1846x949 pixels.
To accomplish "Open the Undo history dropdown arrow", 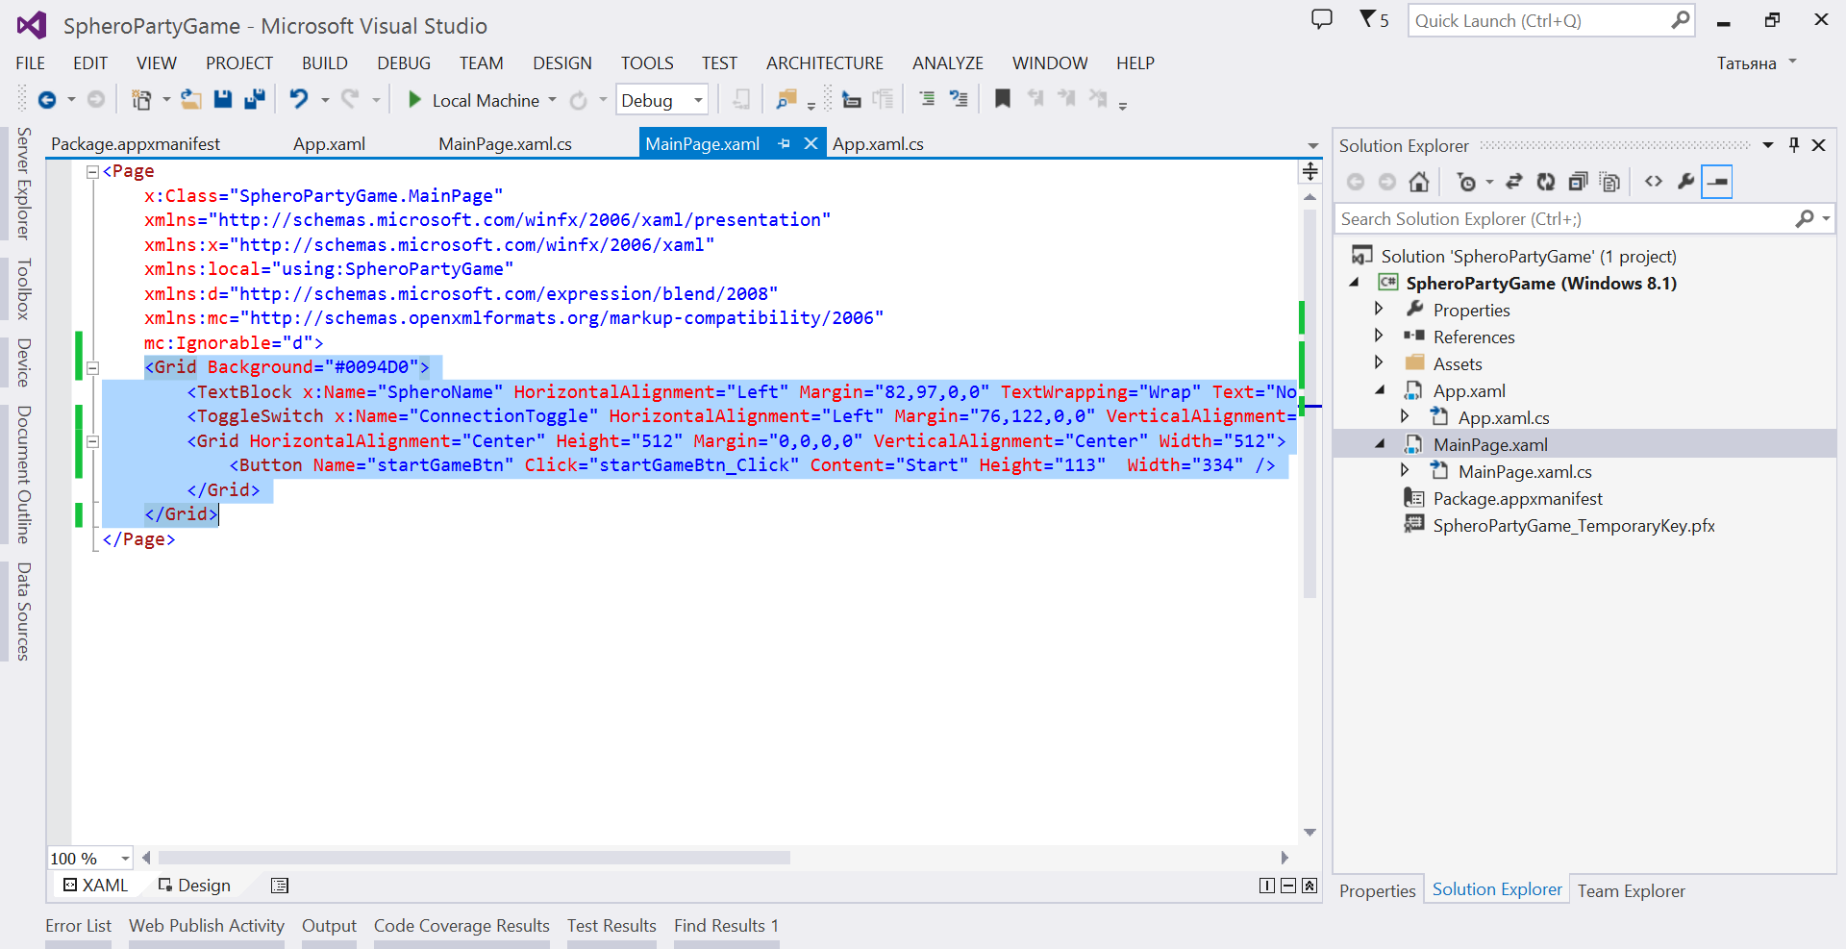I will pos(325,100).
